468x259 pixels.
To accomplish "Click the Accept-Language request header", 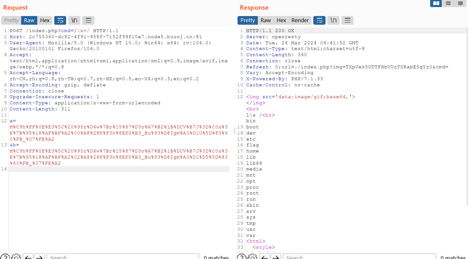I will point(104,76).
